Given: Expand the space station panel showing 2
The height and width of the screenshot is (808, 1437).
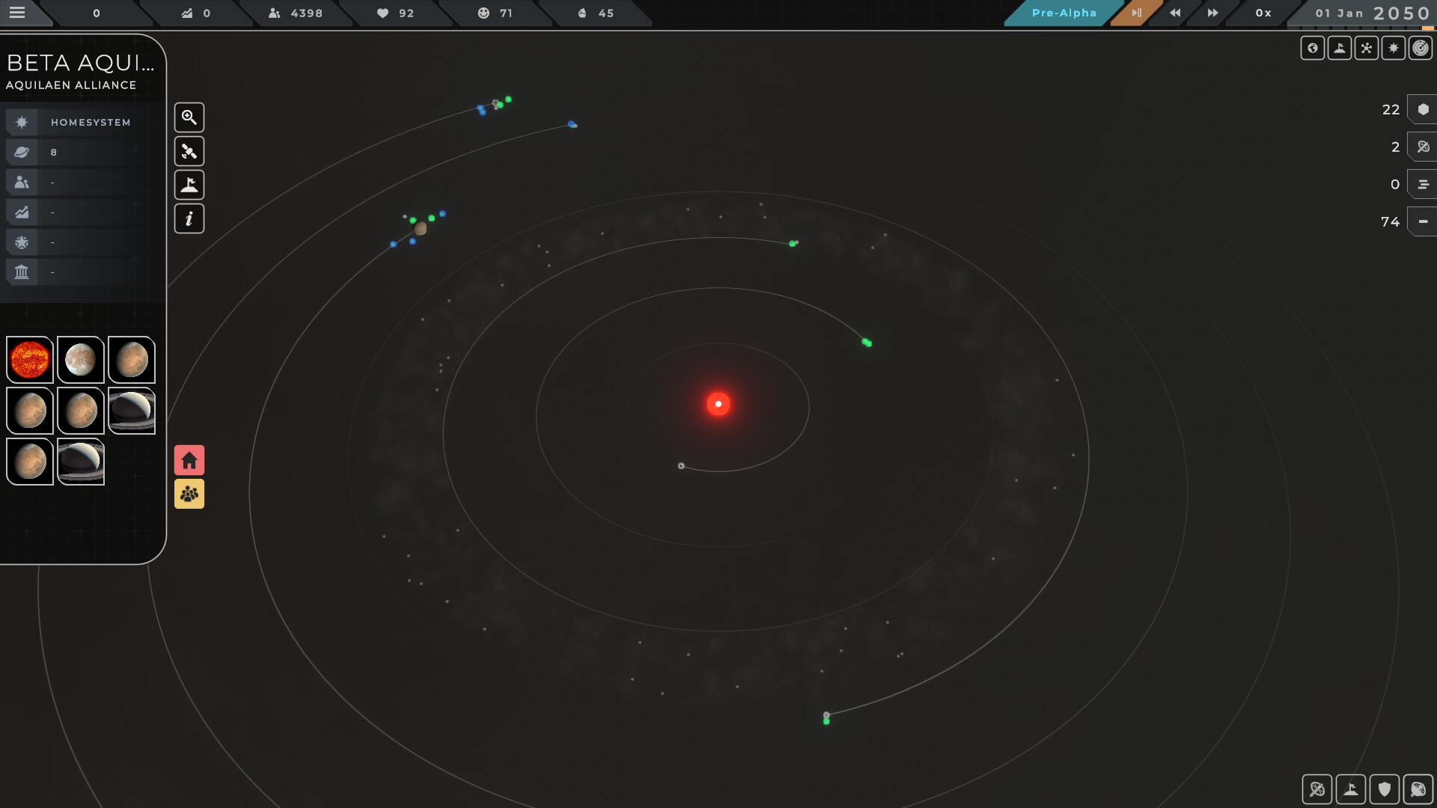Looking at the screenshot, I should 1423,147.
